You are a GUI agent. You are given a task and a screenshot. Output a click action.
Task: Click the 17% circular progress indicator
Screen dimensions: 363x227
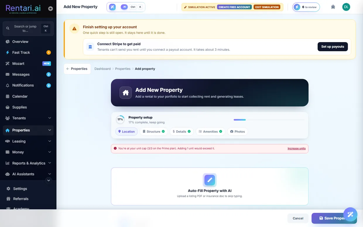120,120
